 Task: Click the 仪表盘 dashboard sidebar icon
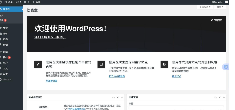[x=1, y=9]
